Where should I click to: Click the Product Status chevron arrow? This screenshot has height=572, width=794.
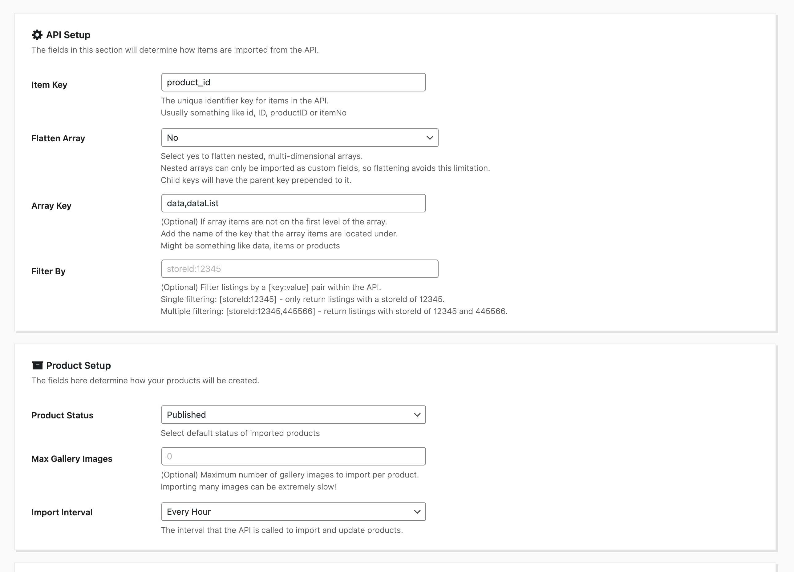pyautogui.click(x=417, y=415)
